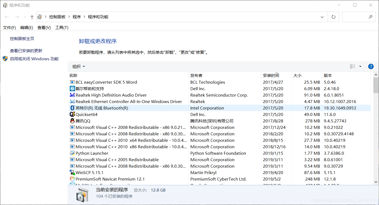Viewport: 379px width, 205px height.
Task: Click the search magnifier icon
Action: [370, 17]
